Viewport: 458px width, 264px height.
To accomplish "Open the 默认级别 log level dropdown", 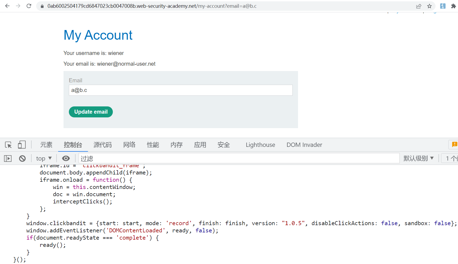I will coord(418,158).
